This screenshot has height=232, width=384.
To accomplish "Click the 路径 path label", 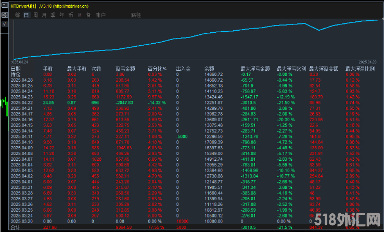I will 136,15.
